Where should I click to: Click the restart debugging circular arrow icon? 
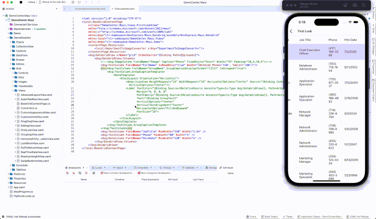click(x=80, y=2)
